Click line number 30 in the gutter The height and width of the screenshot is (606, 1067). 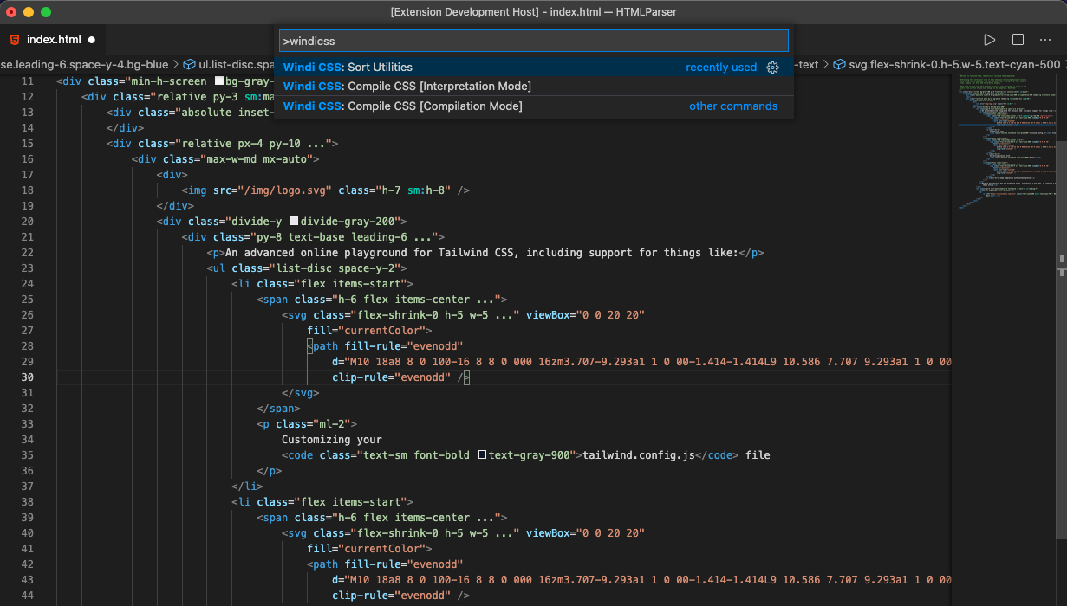(x=27, y=377)
